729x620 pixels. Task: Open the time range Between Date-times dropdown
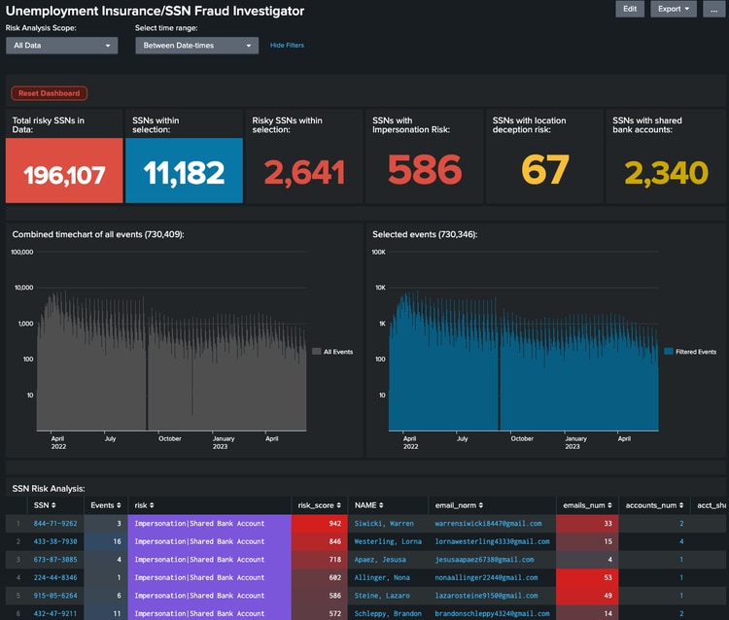tap(195, 46)
